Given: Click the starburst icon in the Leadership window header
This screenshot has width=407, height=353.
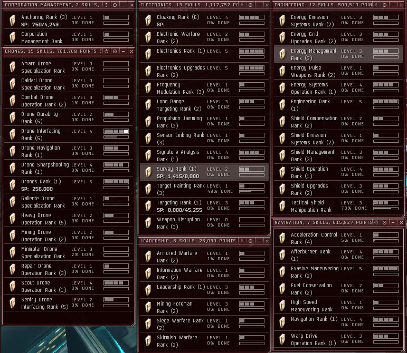Looking at the screenshot, I should [x=242, y=241].
